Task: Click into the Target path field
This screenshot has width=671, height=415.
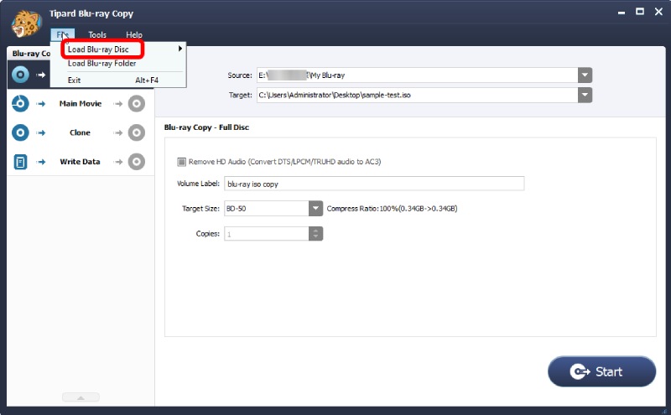Action: coord(417,95)
